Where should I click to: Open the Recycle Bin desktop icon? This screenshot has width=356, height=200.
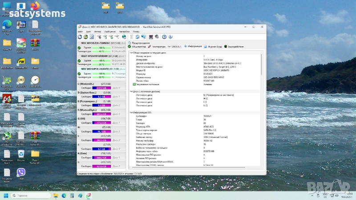tap(20, 154)
